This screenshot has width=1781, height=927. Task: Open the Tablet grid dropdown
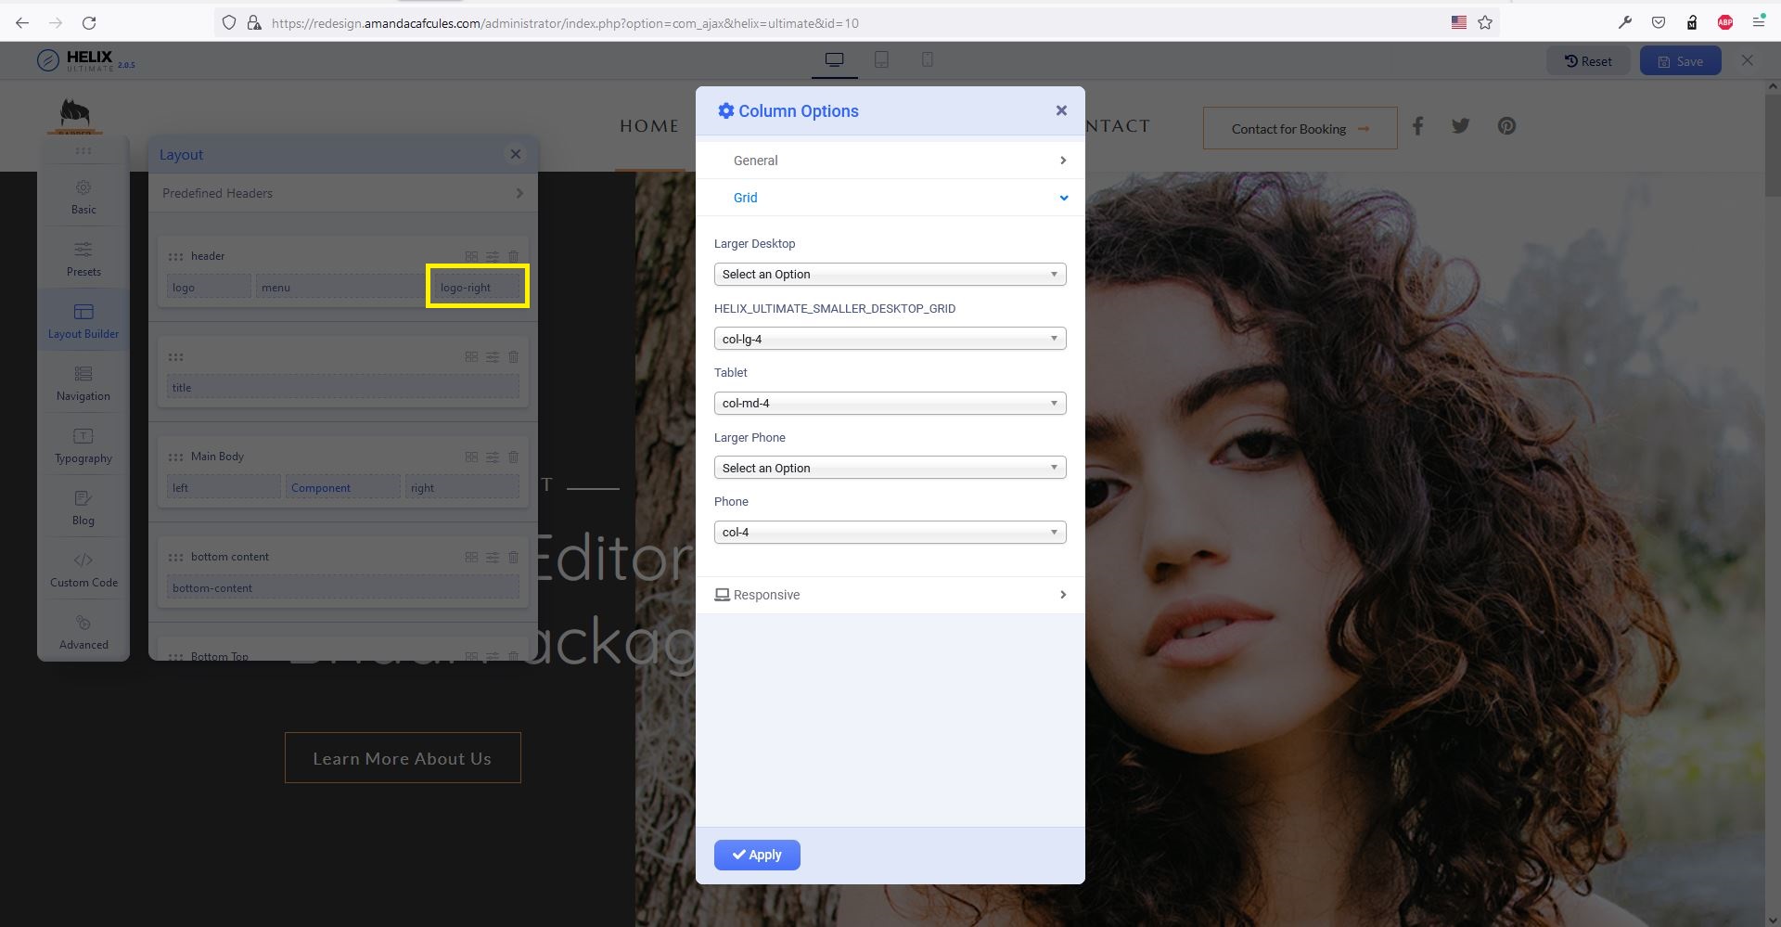pyautogui.click(x=890, y=404)
